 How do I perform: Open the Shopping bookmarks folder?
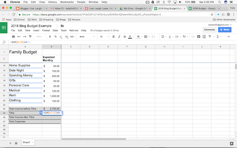[x=46, y=20]
